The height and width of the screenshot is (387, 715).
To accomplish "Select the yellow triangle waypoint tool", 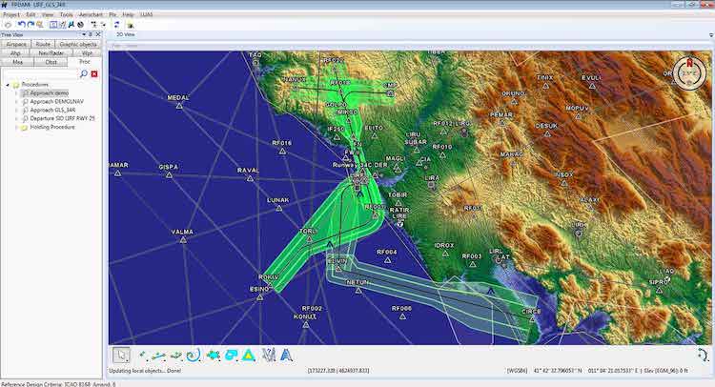I will tap(249, 356).
